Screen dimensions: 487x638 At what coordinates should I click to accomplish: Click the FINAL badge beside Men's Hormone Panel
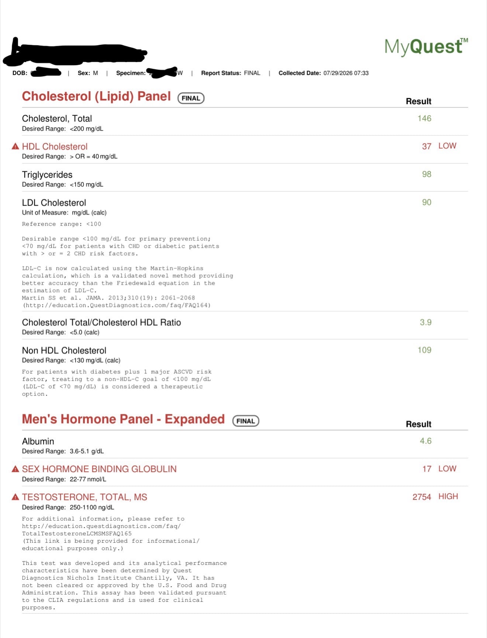pyautogui.click(x=246, y=421)
